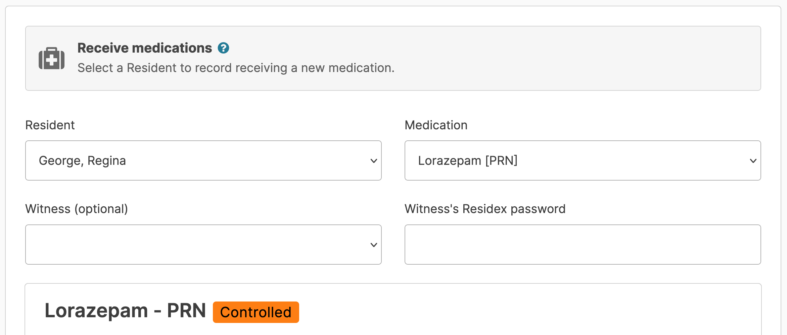Click the help question mark icon
787x335 pixels.
pos(223,48)
